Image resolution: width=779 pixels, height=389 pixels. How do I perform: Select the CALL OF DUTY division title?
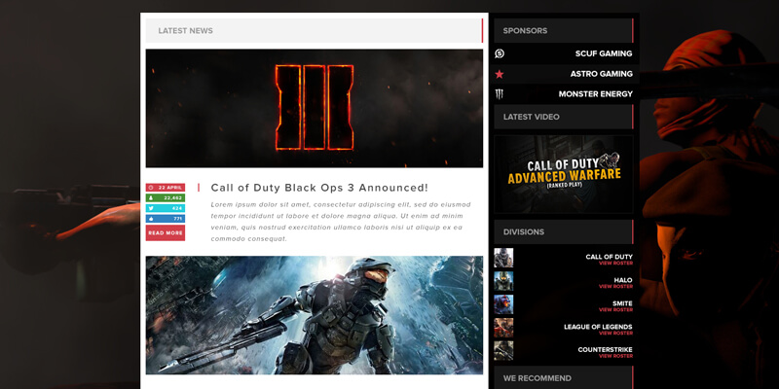click(610, 257)
